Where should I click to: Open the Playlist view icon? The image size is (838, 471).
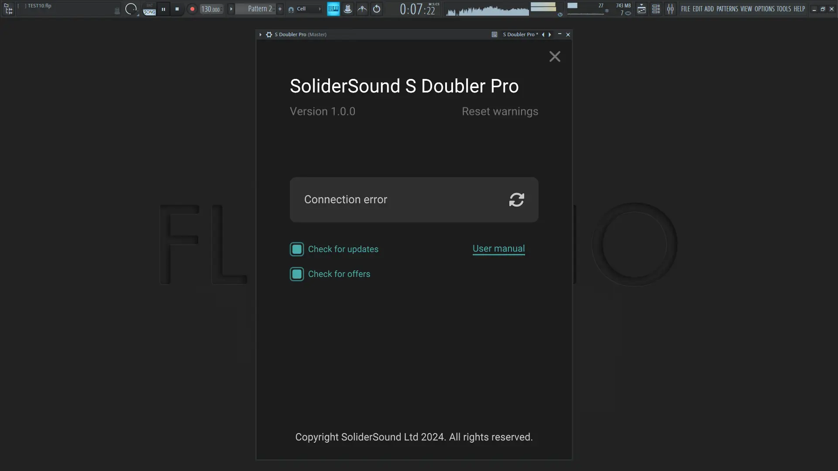[x=641, y=9]
